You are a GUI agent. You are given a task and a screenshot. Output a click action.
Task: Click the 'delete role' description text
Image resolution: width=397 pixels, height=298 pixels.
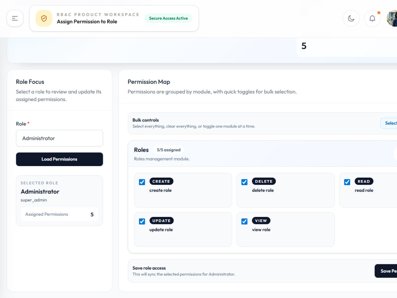pos(263,190)
